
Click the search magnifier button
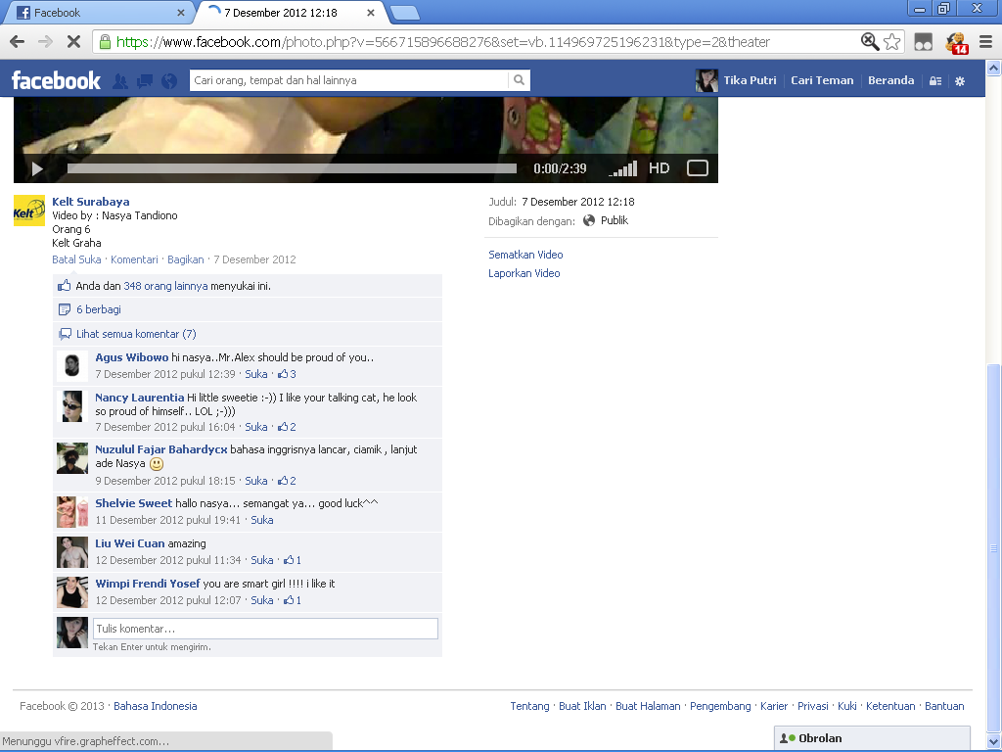coord(519,80)
